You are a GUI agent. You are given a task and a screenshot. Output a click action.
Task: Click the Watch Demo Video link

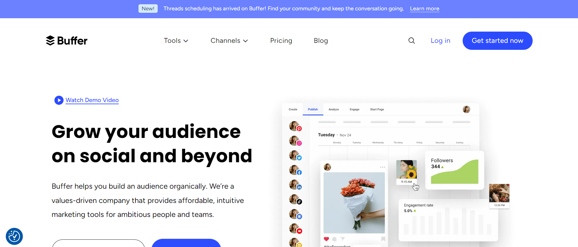[x=92, y=100]
